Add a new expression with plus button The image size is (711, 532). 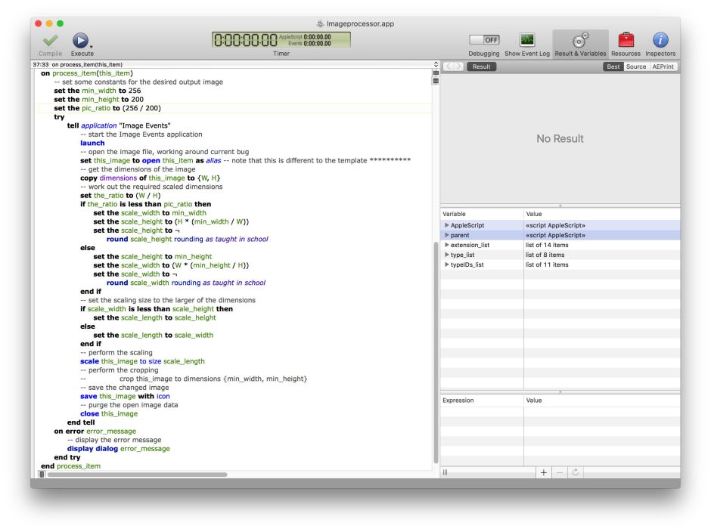[x=543, y=472]
